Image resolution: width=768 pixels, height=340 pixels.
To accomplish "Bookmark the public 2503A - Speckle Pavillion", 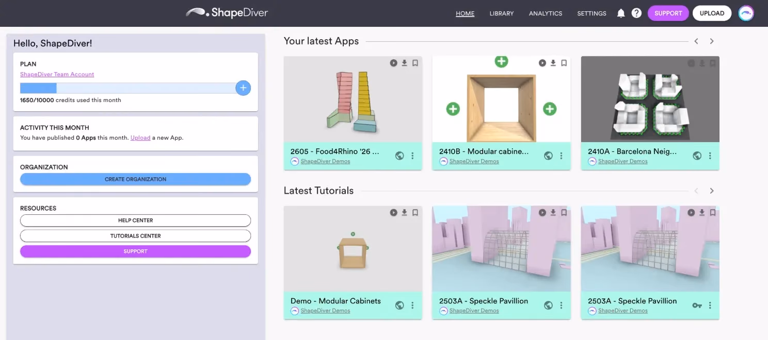I will point(564,212).
